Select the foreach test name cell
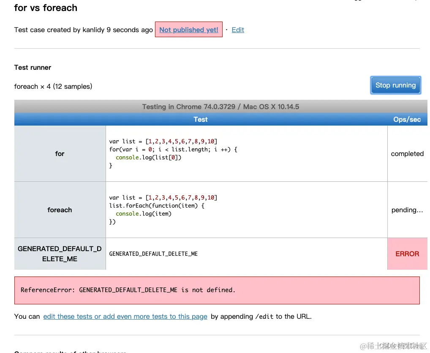The image size is (430, 353). [x=60, y=210]
